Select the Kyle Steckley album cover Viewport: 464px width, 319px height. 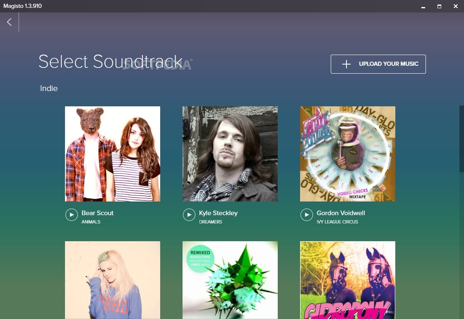point(230,154)
